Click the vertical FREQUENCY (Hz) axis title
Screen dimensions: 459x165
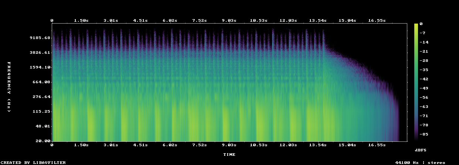(x=9, y=87)
